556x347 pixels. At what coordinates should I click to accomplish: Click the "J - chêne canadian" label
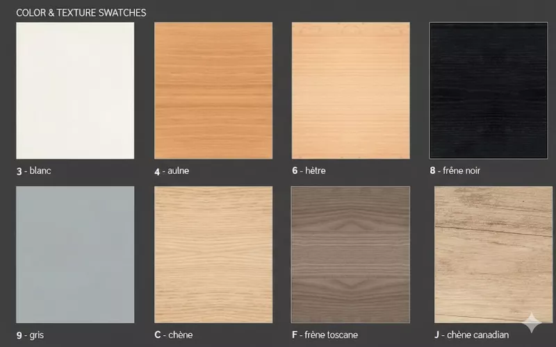[471, 335]
